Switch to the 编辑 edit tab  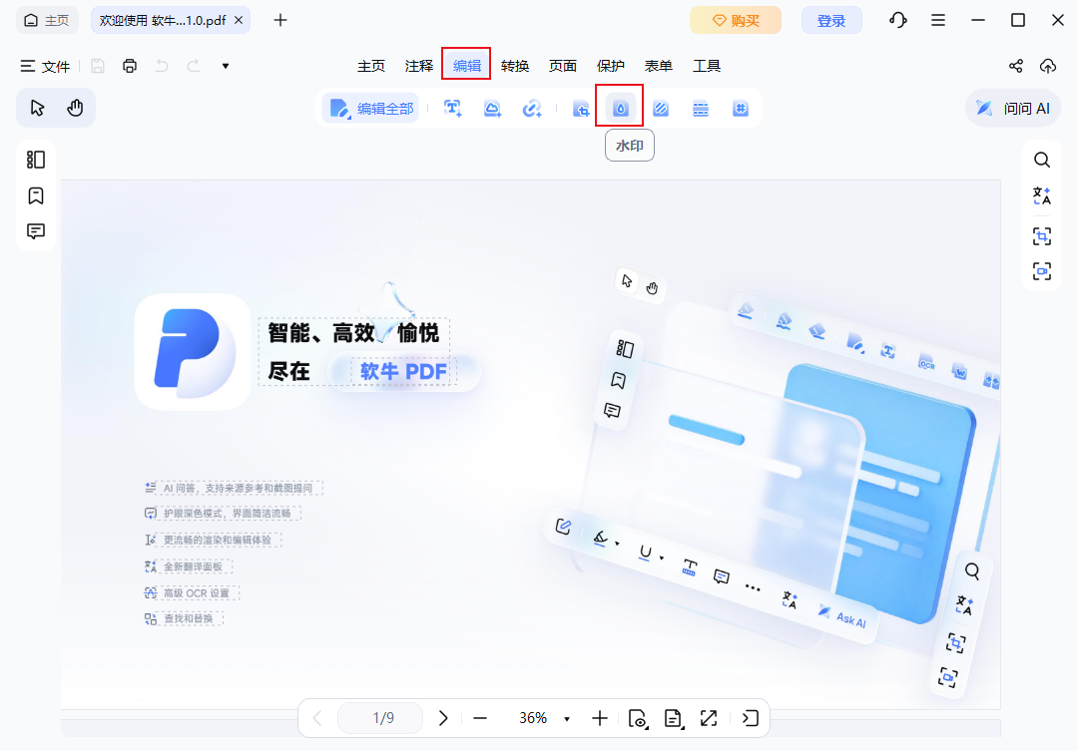tap(467, 66)
